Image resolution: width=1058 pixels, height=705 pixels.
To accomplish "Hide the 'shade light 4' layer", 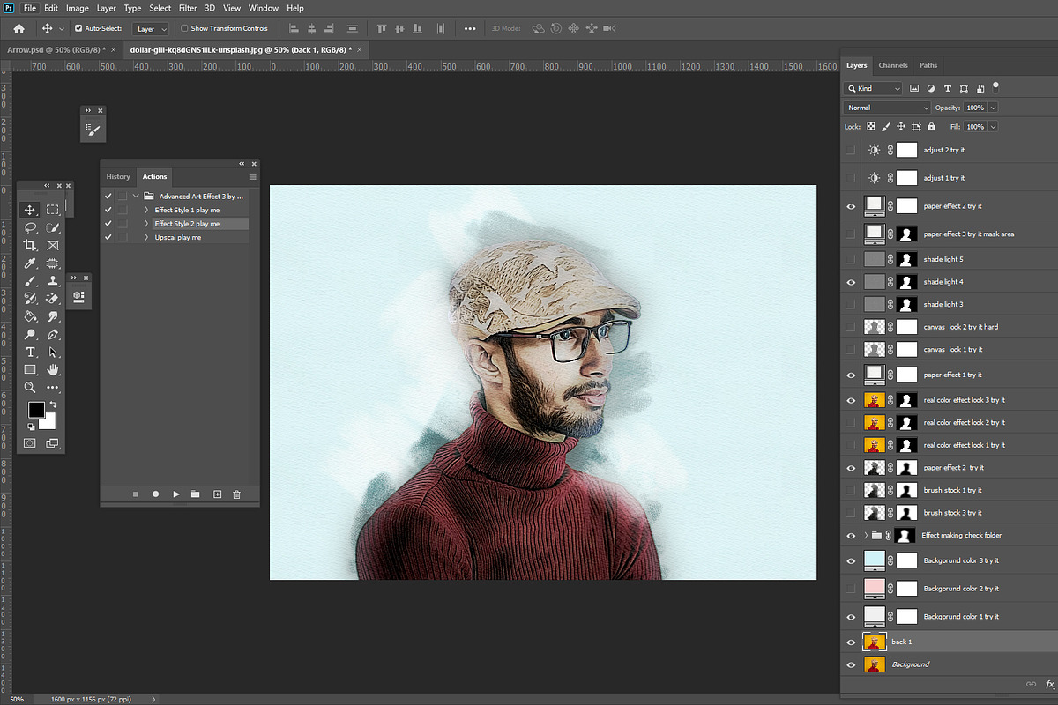I will click(x=851, y=282).
